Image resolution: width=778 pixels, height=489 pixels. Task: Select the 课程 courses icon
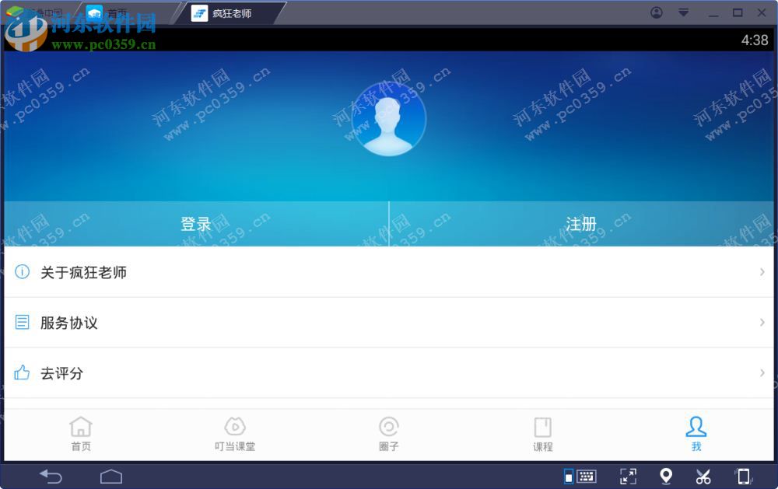[x=542, y=430]
